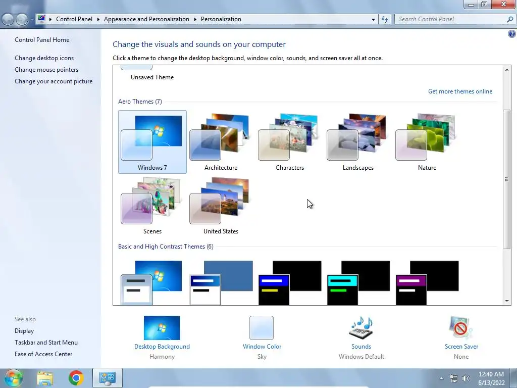Open Change desktop icons
517x388 pixels.
pyautogui.click(x=44, y=58)
